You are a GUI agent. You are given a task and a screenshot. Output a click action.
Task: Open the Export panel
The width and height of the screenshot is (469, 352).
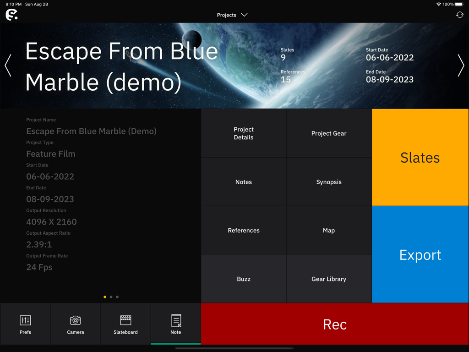click(420, 255)
